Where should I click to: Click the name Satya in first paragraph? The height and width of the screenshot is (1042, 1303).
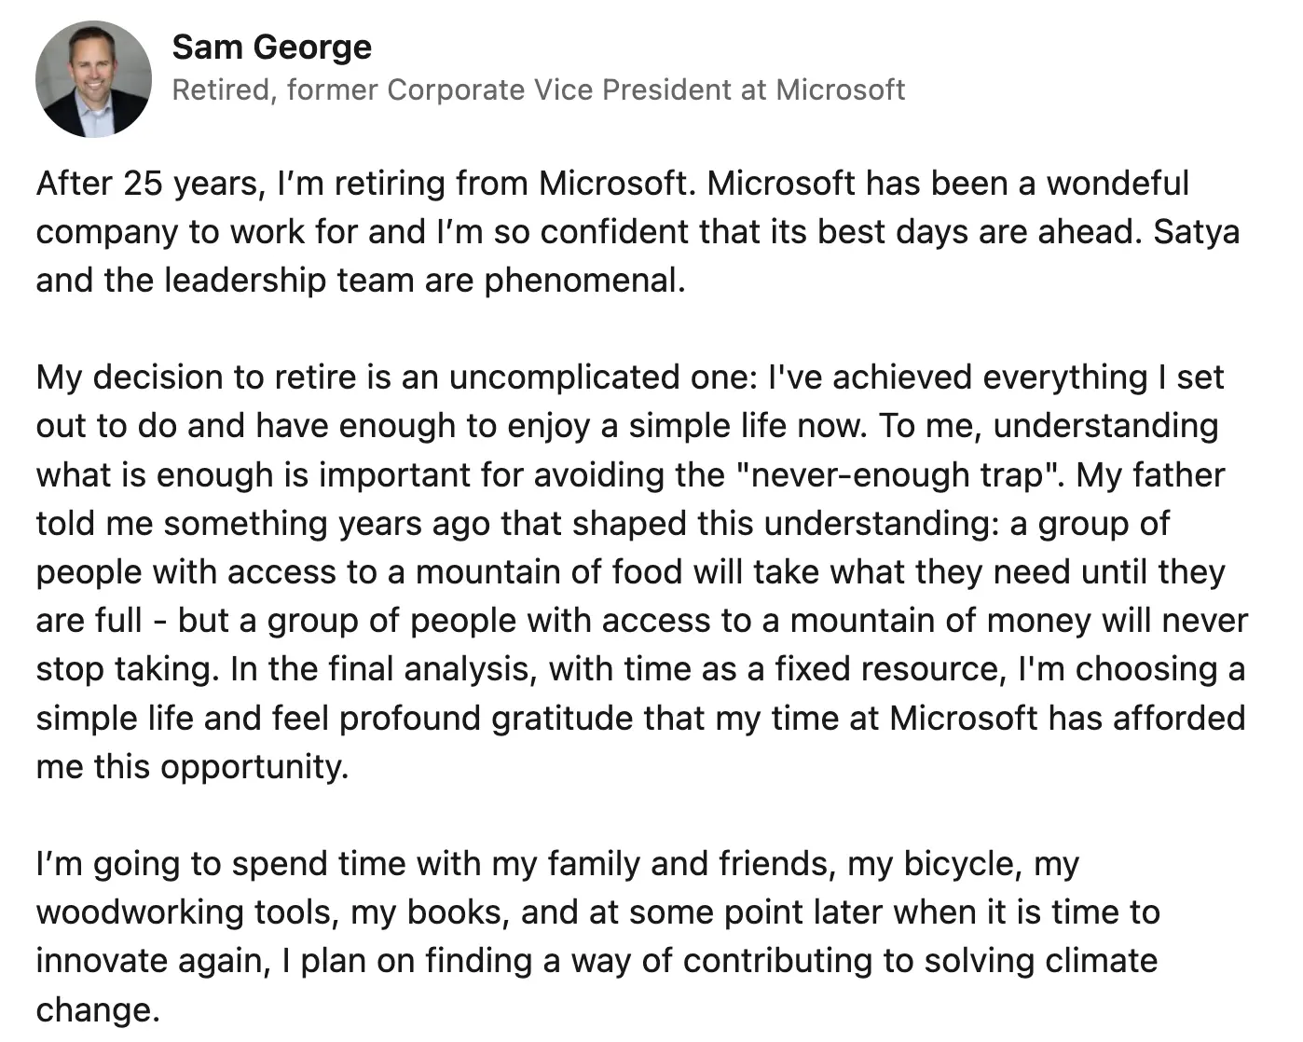pos(1196,231)
